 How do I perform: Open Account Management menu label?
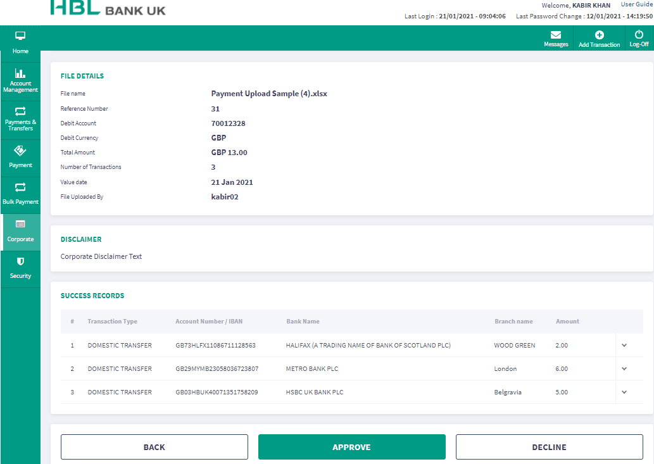[x=20, y=86]
